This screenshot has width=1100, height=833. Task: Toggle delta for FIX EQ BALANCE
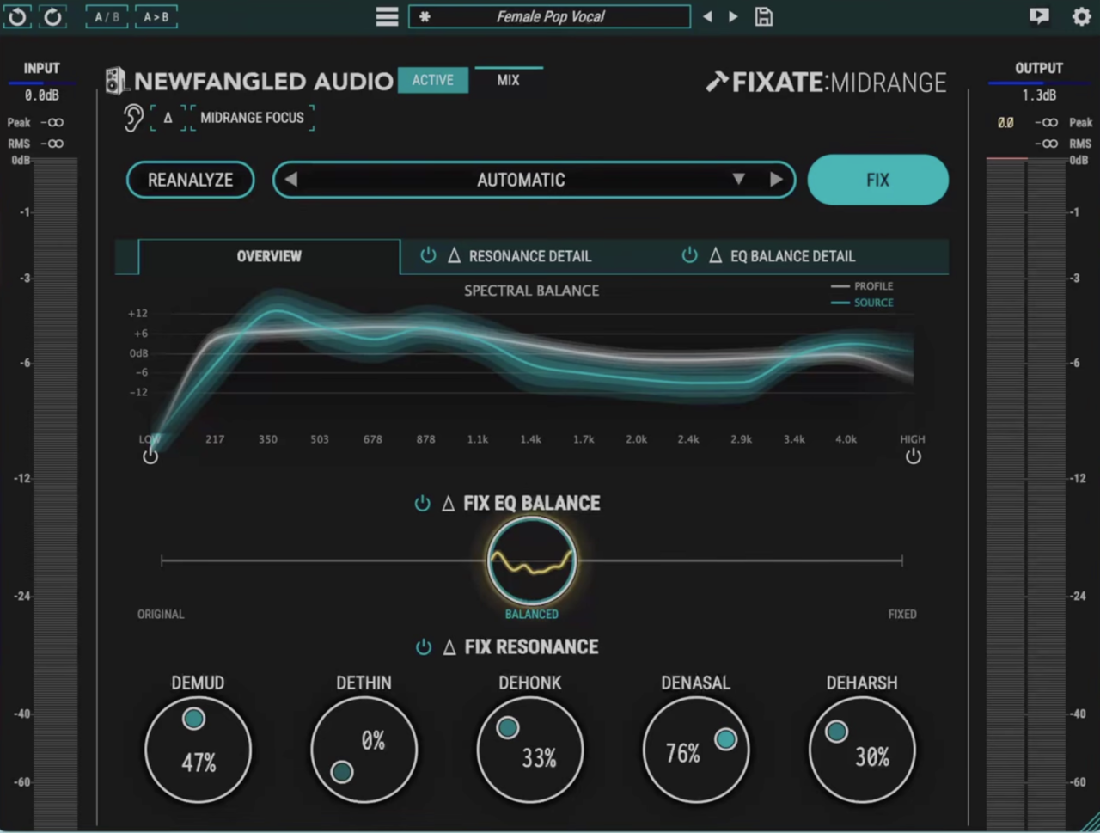click(448, 504)
